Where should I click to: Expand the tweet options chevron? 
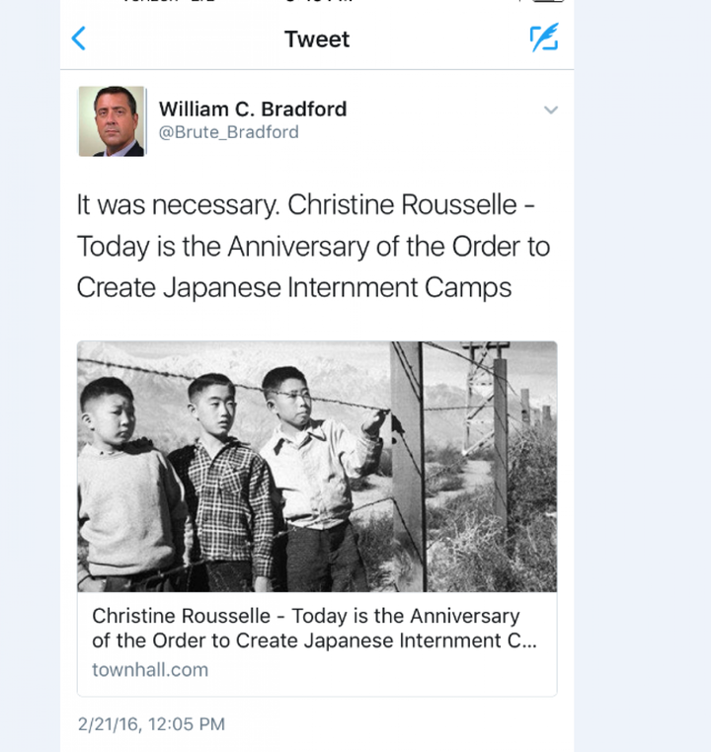coord(551,110)
